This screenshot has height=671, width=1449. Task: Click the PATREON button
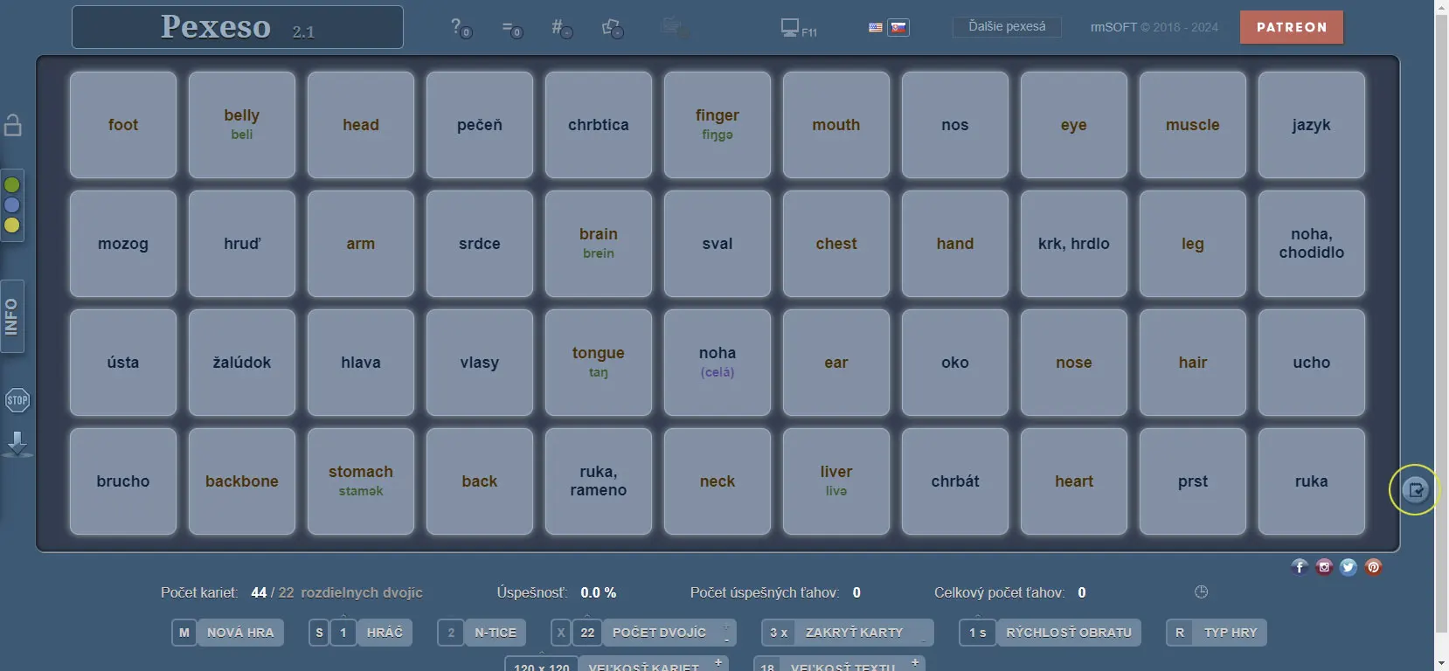tap(1291, 27)
